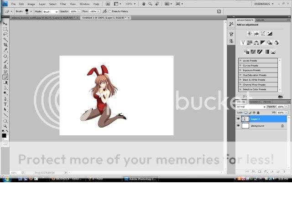Set the foreground color swatch
The image size is (292, 221).
coord(4,136)
